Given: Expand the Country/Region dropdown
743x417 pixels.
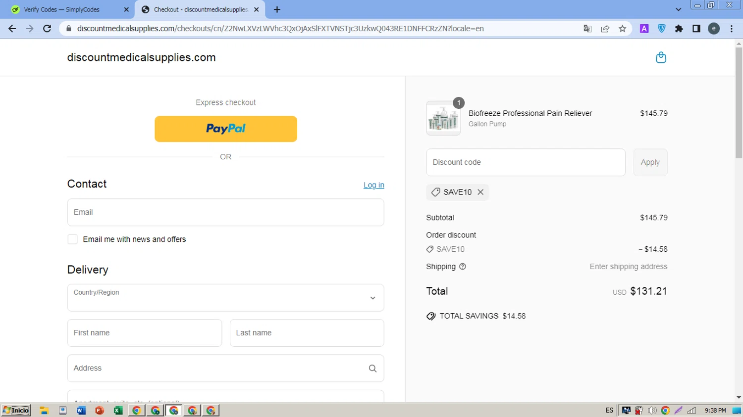Looking at the screenshot, I should tap(225, 298).
